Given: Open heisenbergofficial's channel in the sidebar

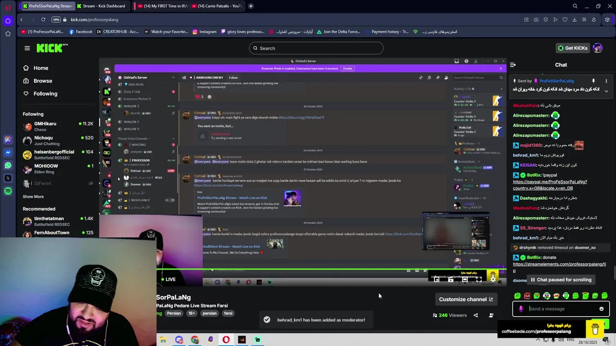Looking at the screenshot, I should [x=58, y=154].
